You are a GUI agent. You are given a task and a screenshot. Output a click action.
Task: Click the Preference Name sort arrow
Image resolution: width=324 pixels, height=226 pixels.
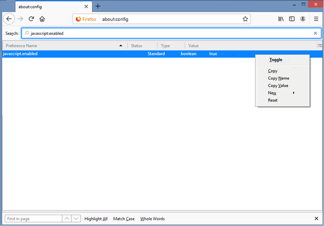[x=121, y=46]
